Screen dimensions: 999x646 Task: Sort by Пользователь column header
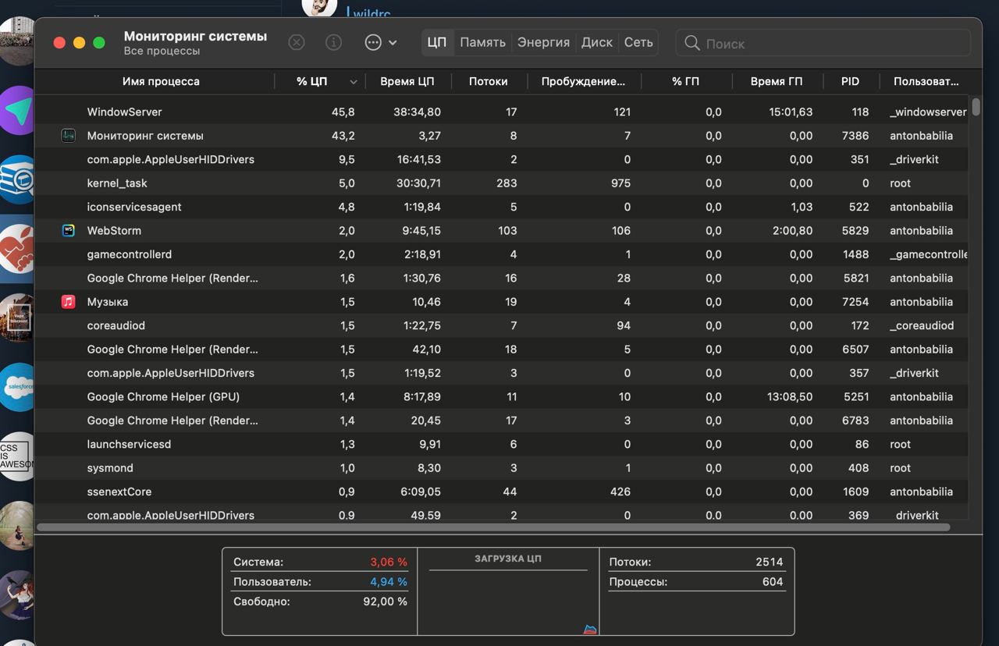click(x=926, y=81)
